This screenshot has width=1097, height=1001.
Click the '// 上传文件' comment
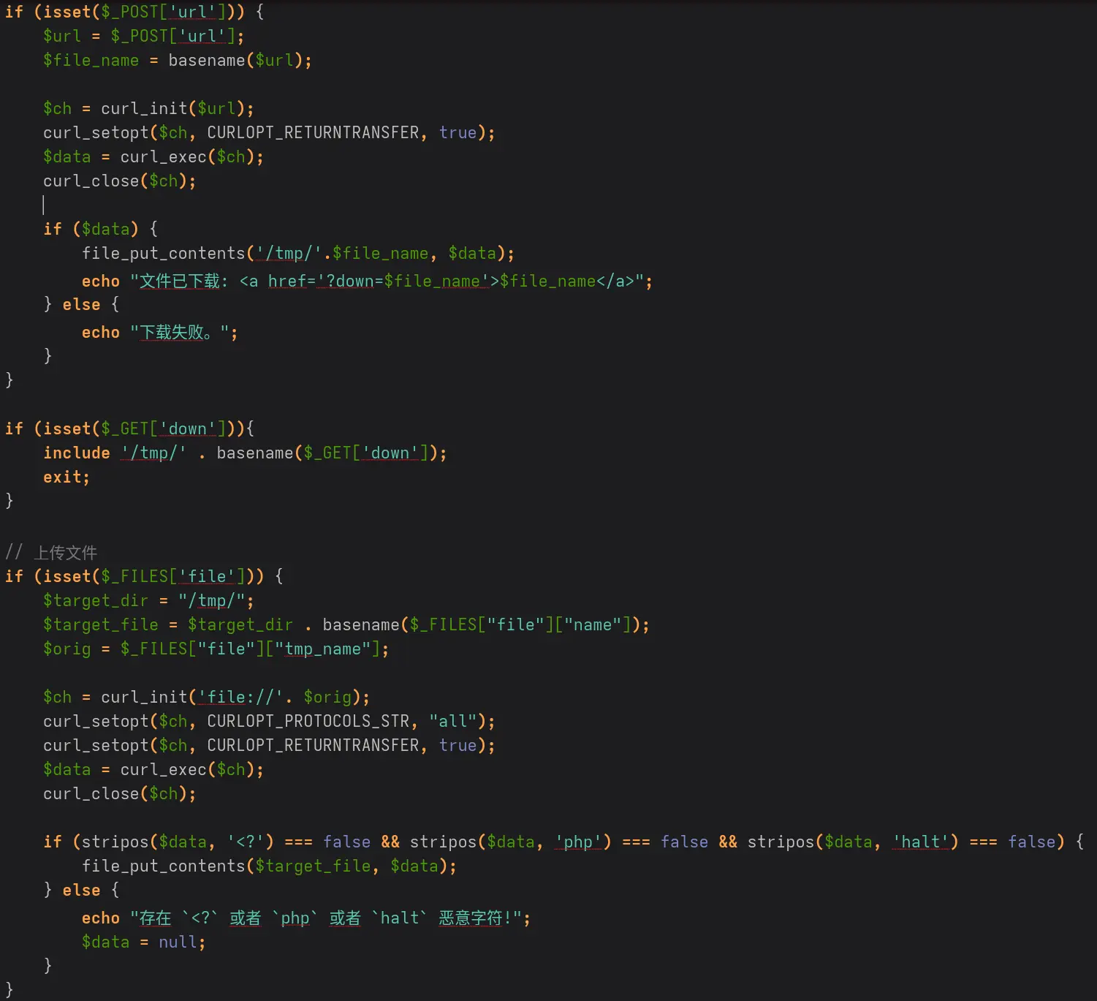tap(52, 553)
